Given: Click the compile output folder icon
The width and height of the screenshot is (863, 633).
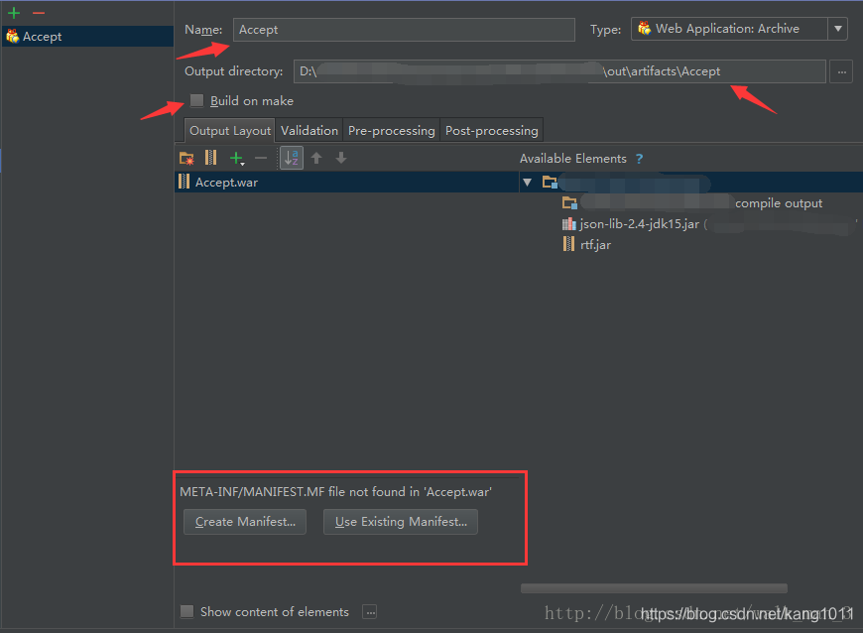Looking at the screenshot, I should (569, 203).
